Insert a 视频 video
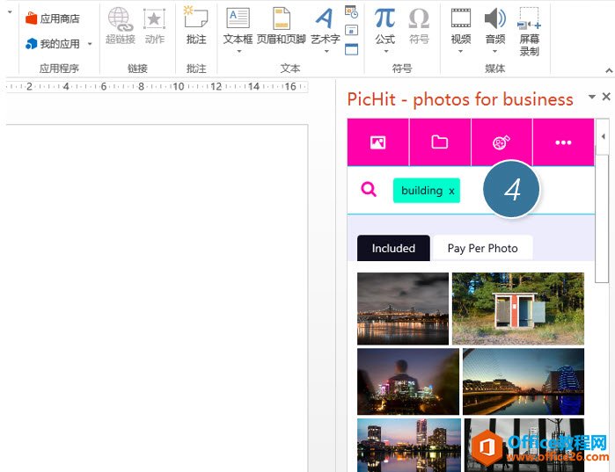Image resolution: width=615 pixels, height=472 pixels. point(461,25)
